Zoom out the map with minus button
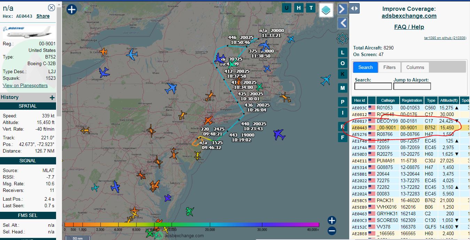This screenshot has width=470, height=240. coord(332,231)
